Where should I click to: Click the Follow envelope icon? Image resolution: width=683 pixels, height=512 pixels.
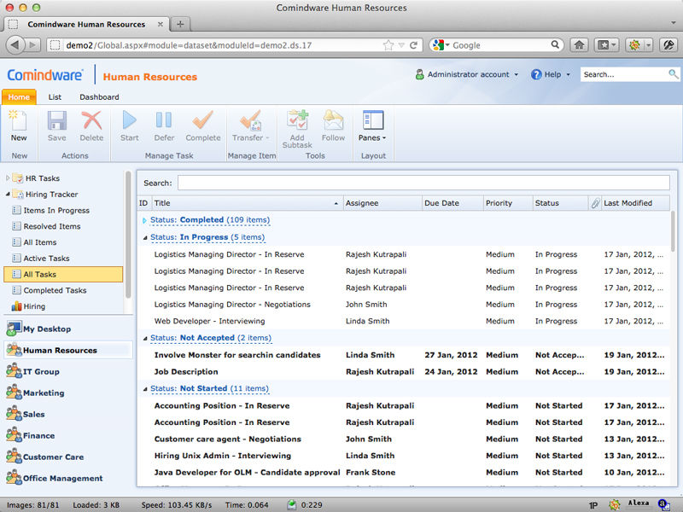[333, 121]
